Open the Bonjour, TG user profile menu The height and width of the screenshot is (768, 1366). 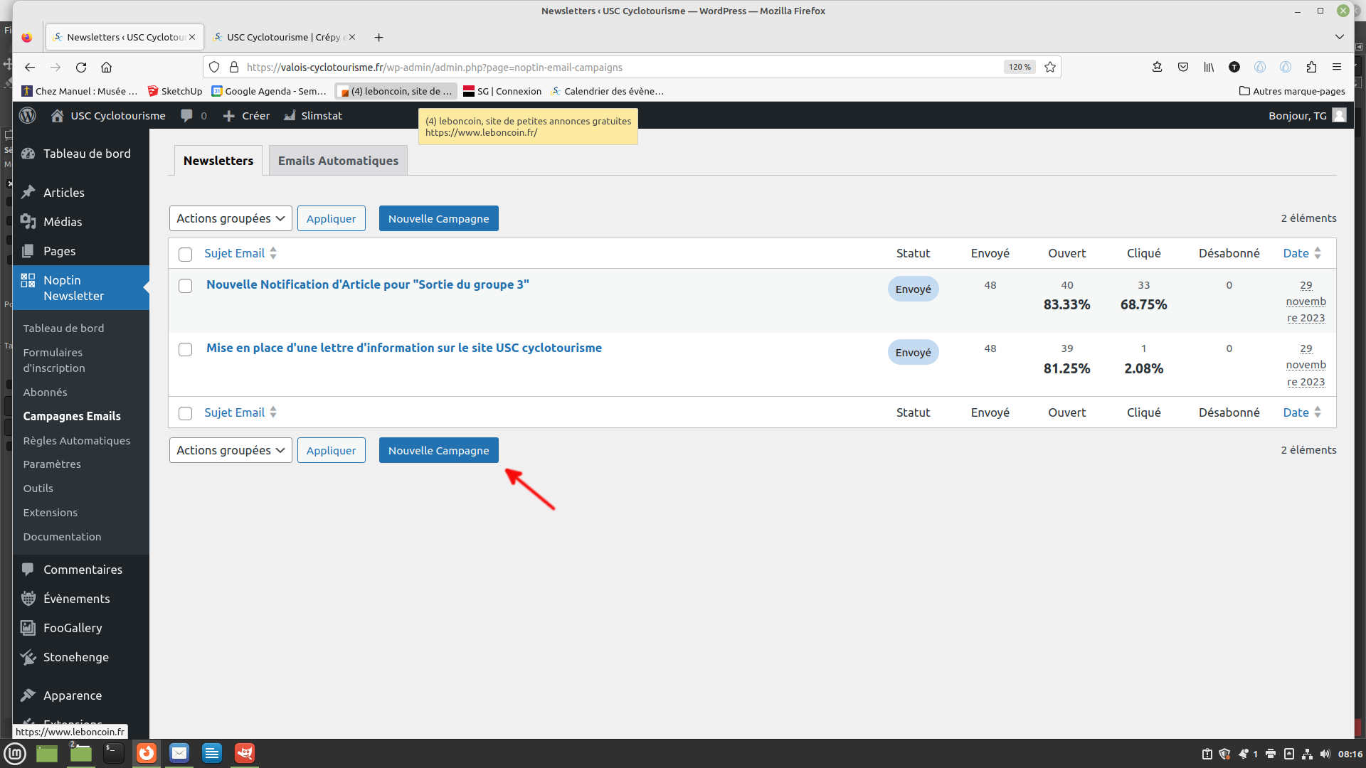pos(1307,115)
